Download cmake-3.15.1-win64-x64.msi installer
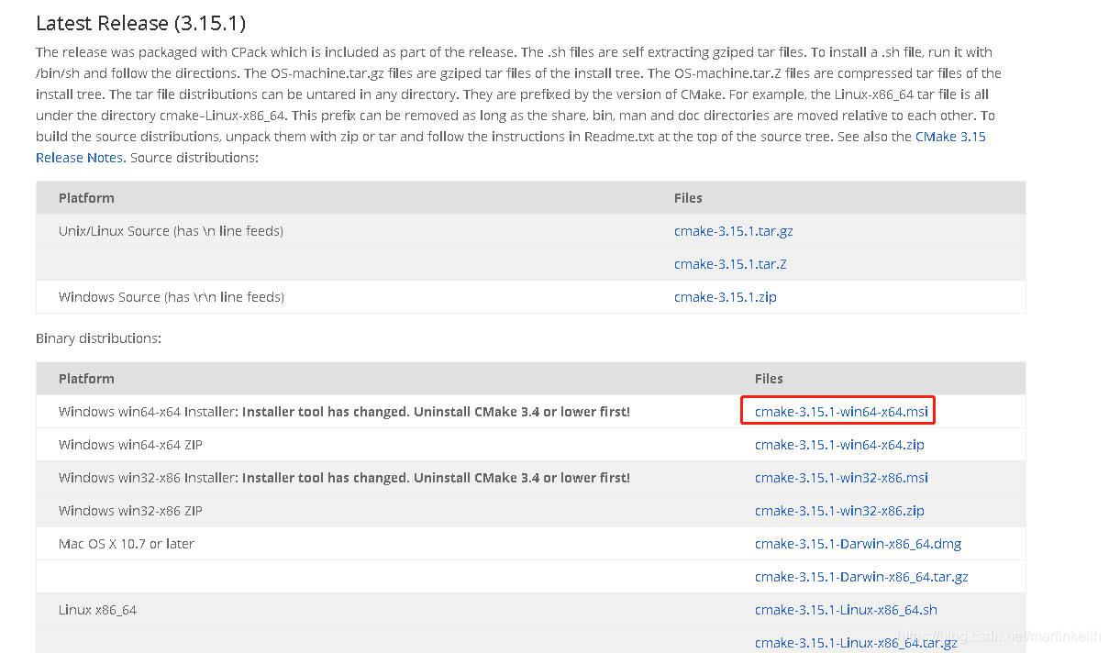This screenshot has width=1109, height=653. click(x=841, y=412)
